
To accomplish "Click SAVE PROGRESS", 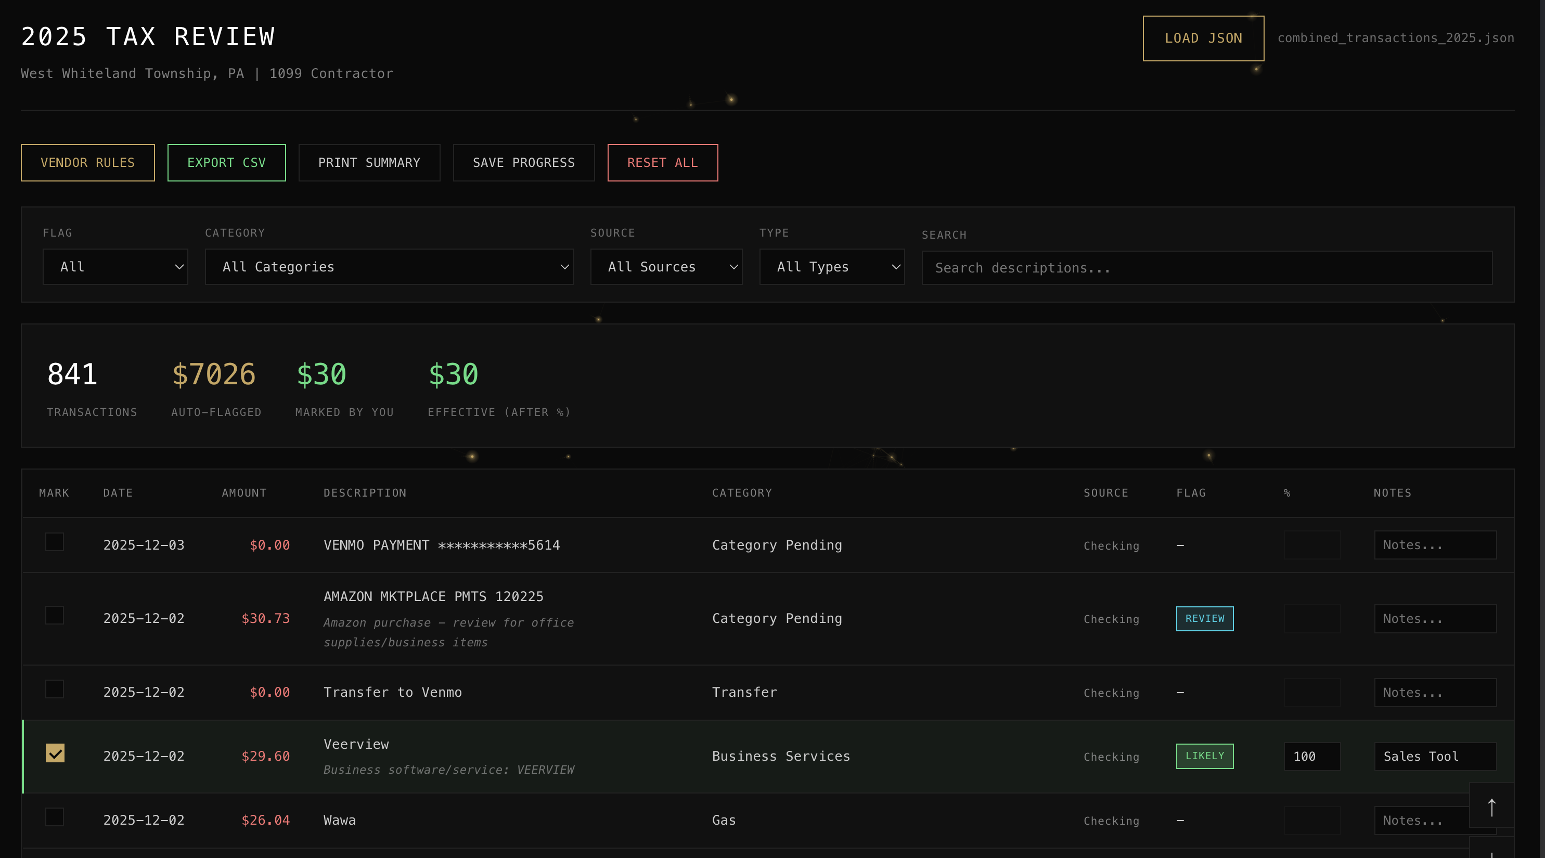I will pyautogui.click(x=523, y=162).
